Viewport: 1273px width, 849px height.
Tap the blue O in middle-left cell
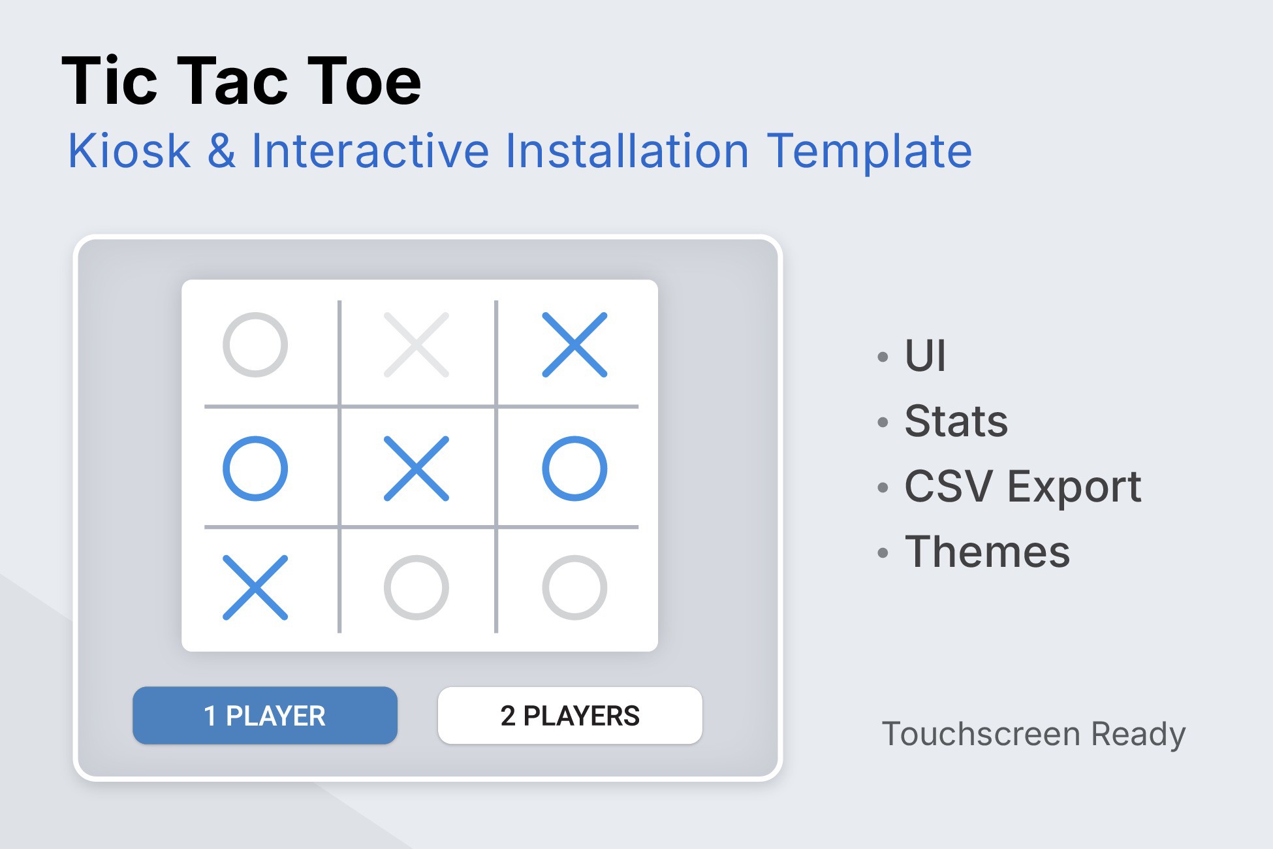tap(255, 468)
